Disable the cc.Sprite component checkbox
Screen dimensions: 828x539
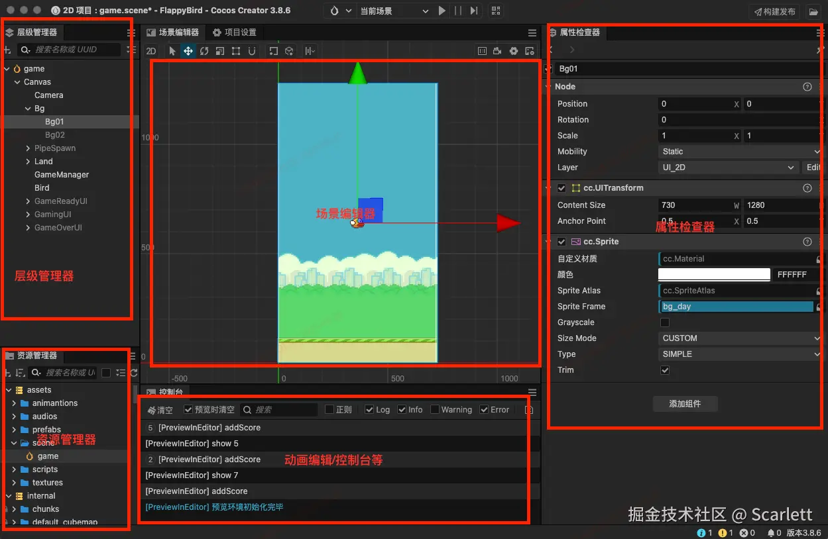(x=562, y=242)
